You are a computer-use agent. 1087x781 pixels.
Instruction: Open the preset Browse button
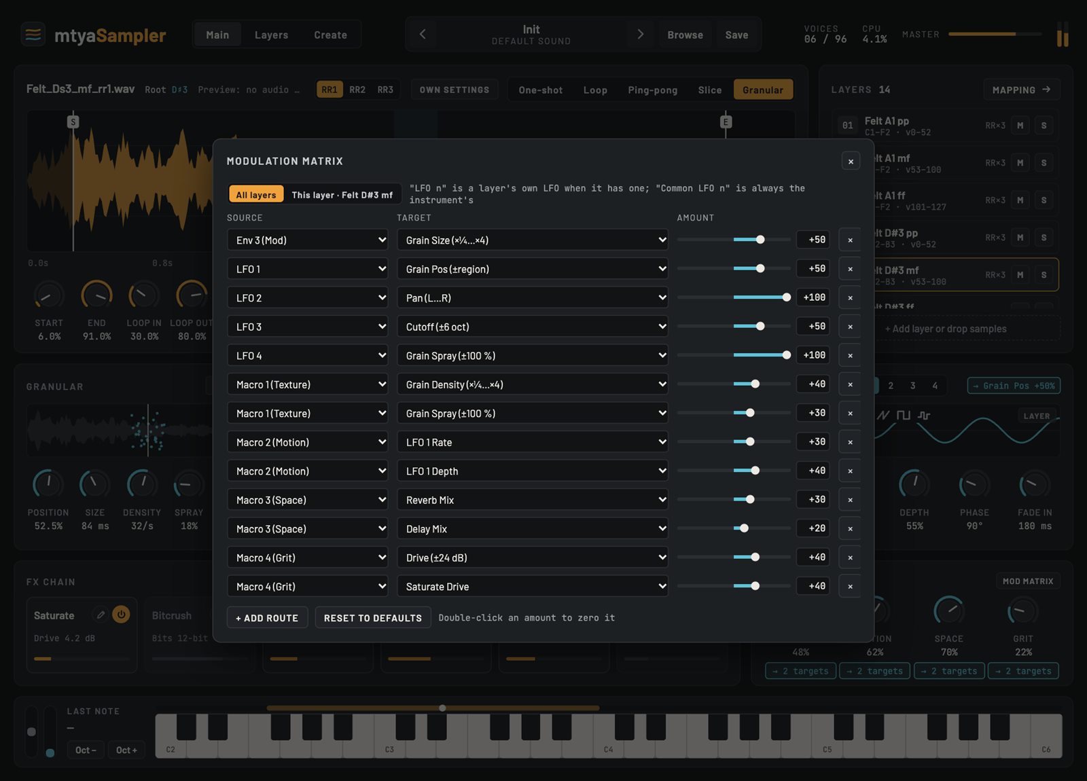point(685,35)
